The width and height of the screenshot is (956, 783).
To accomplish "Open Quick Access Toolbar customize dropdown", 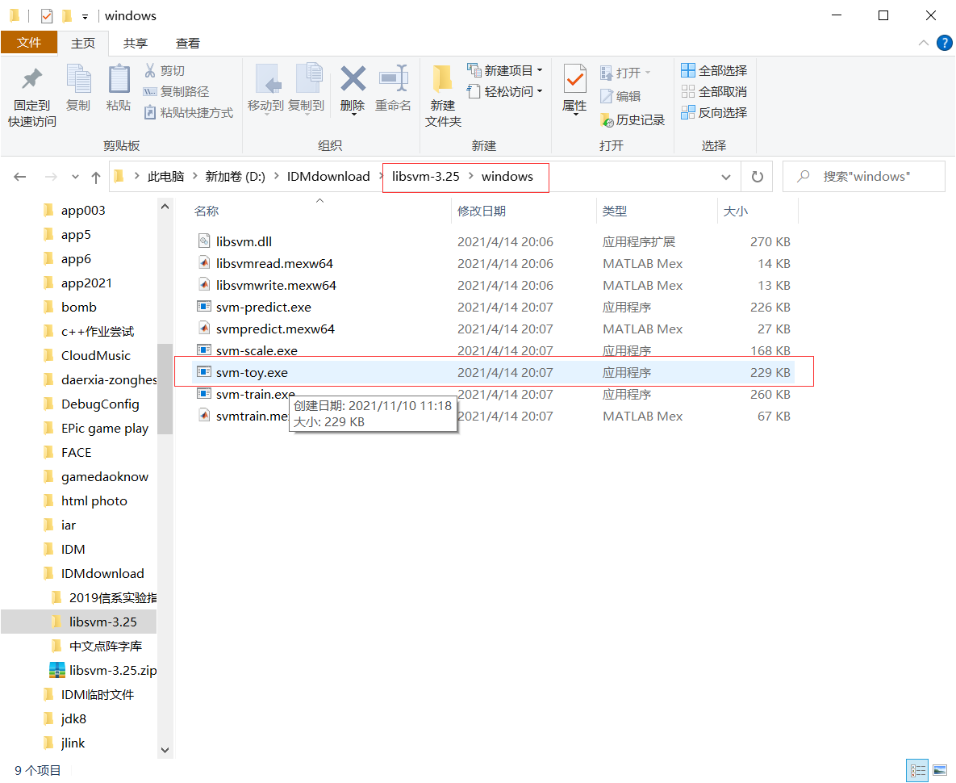I will coord(85,16).
